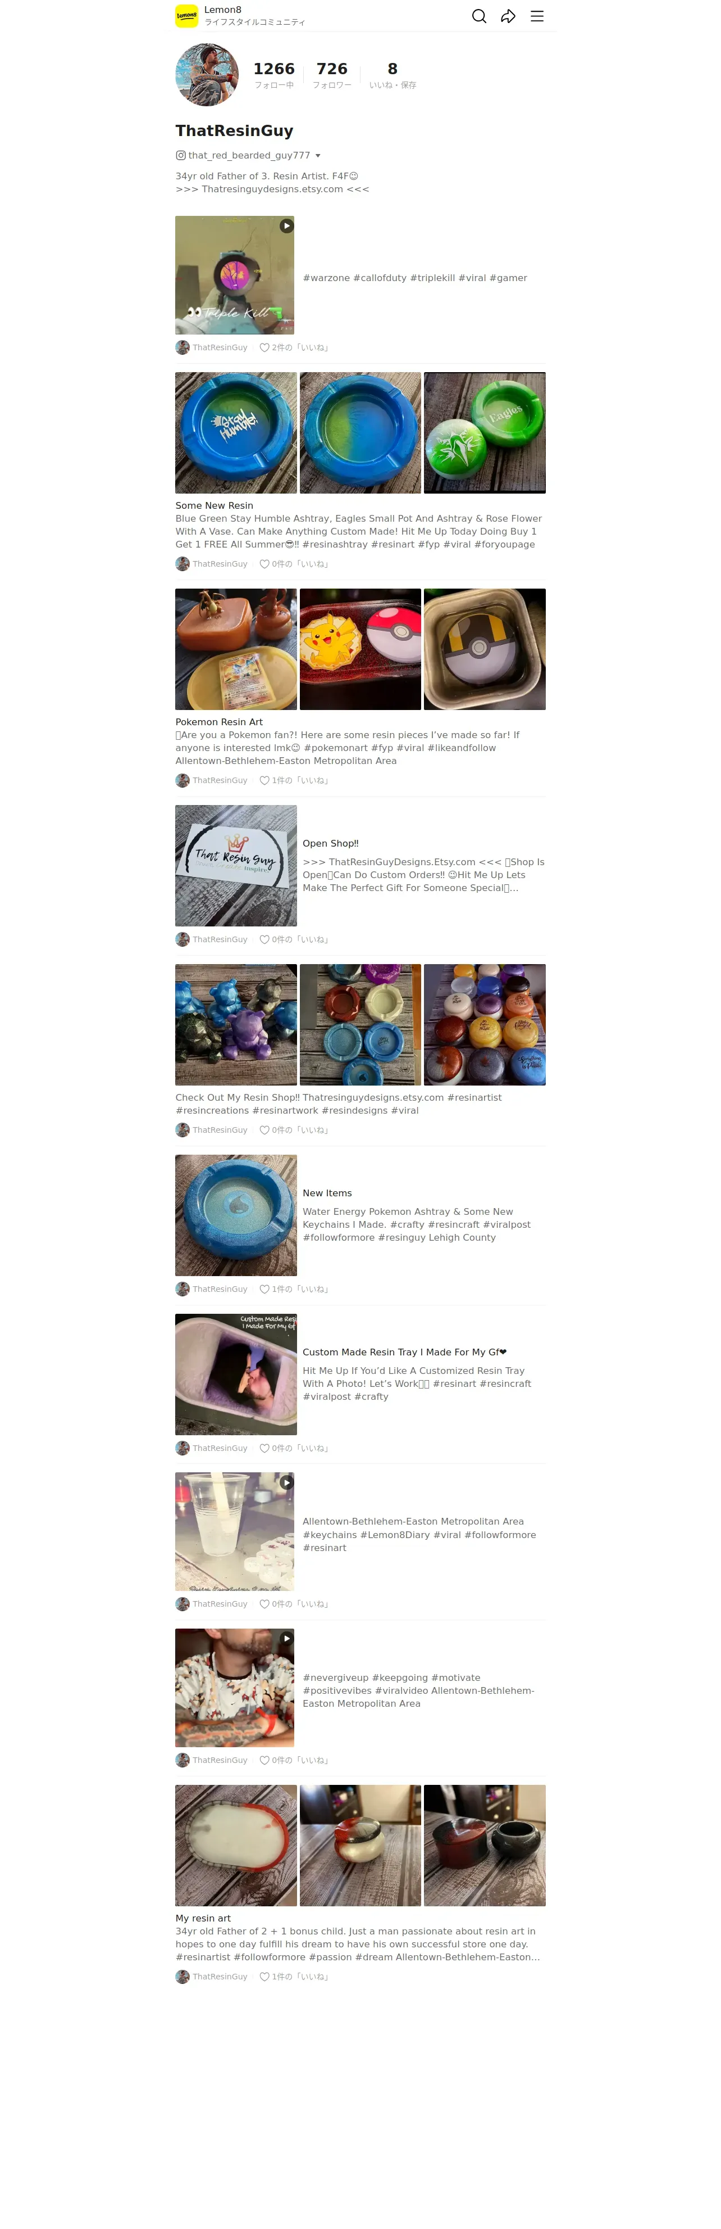Expand the dropdown arrow next to Instagram handle

318,156
